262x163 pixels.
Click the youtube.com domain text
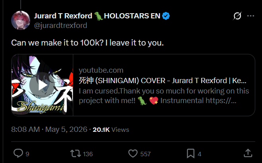click(101, 70)
